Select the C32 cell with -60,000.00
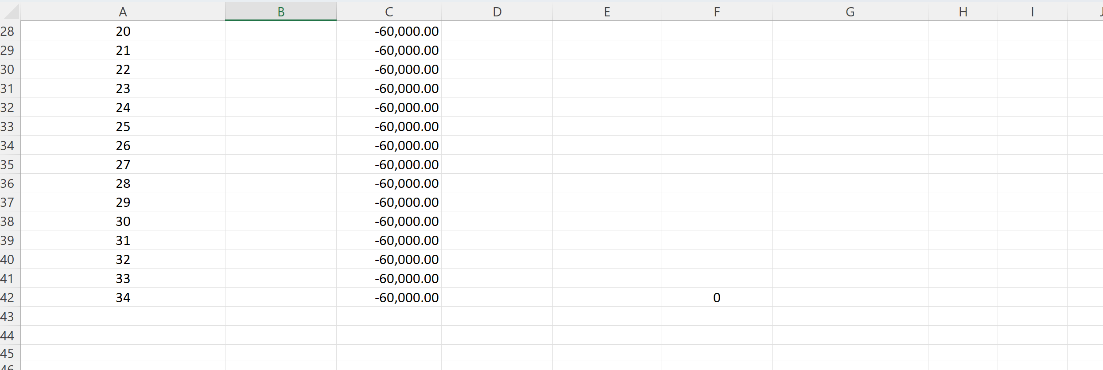The image size is (1103, 370). [389, 107]
